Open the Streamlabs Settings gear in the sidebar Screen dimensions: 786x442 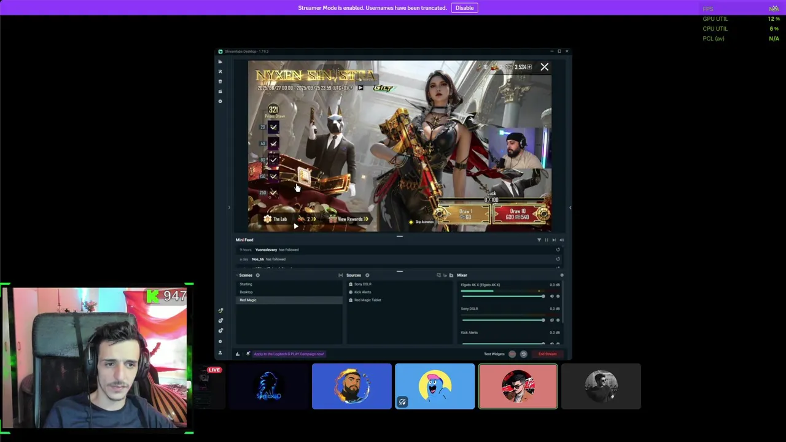[x=220, y=341]
